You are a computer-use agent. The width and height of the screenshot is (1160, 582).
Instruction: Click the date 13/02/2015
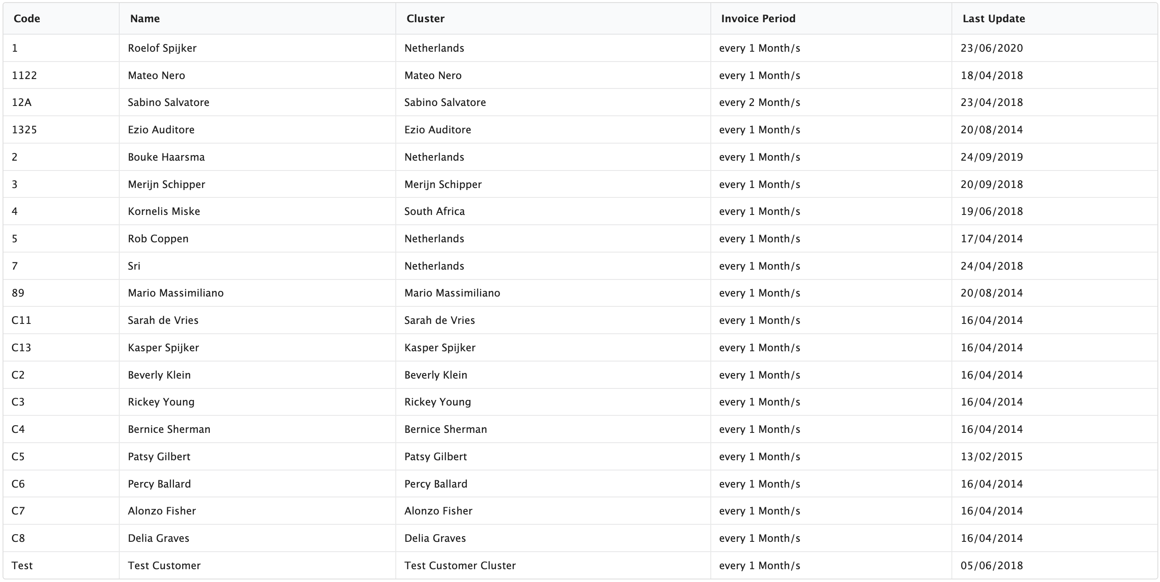point(992,456)
